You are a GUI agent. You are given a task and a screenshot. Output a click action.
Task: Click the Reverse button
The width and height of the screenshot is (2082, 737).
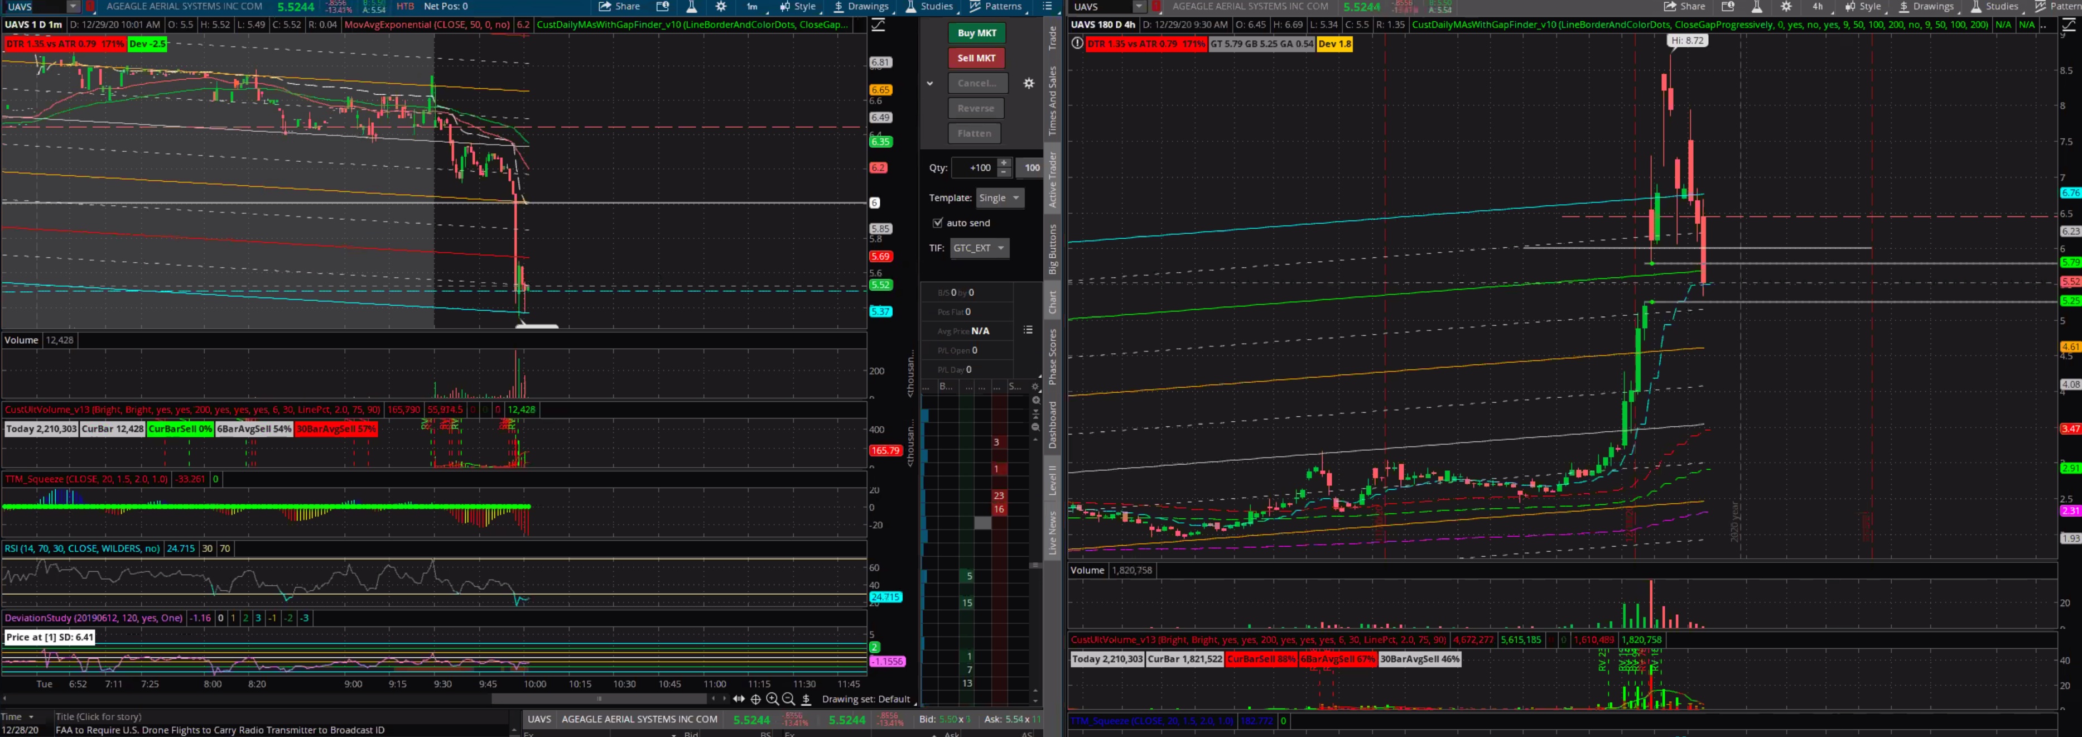tap(976, 108)
